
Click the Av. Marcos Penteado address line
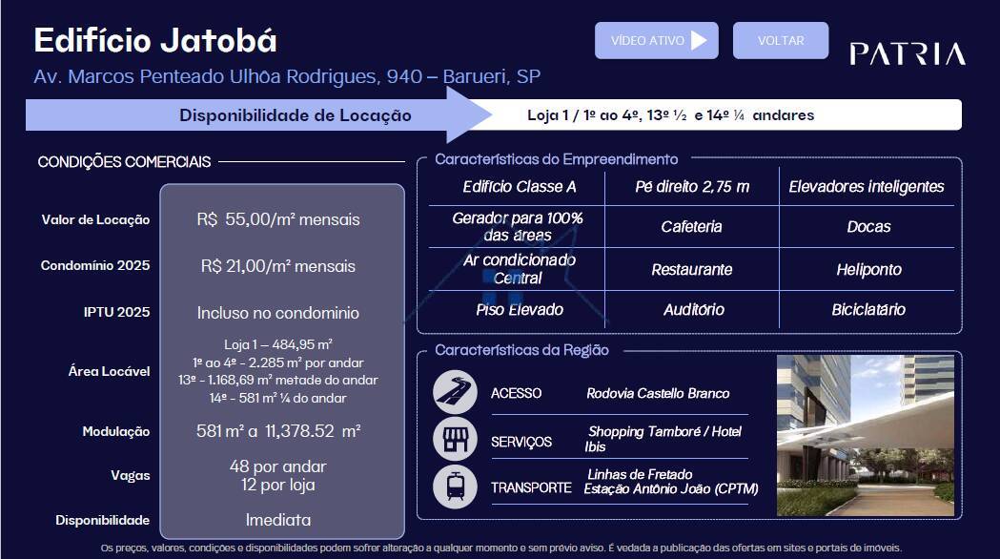287,76
